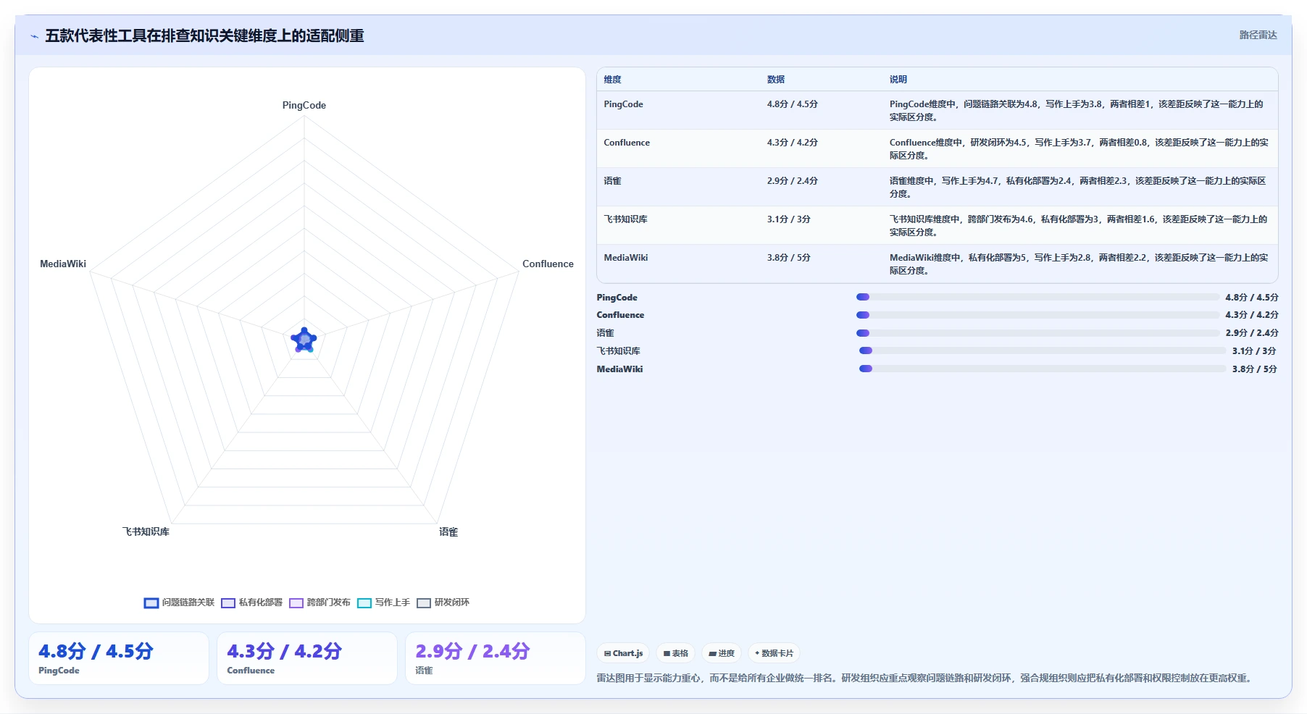Image resolution: width=1307 pixels, height=714 pixels.
Task: Click the panel title 五款代表性工具
Action: [204, 36]
